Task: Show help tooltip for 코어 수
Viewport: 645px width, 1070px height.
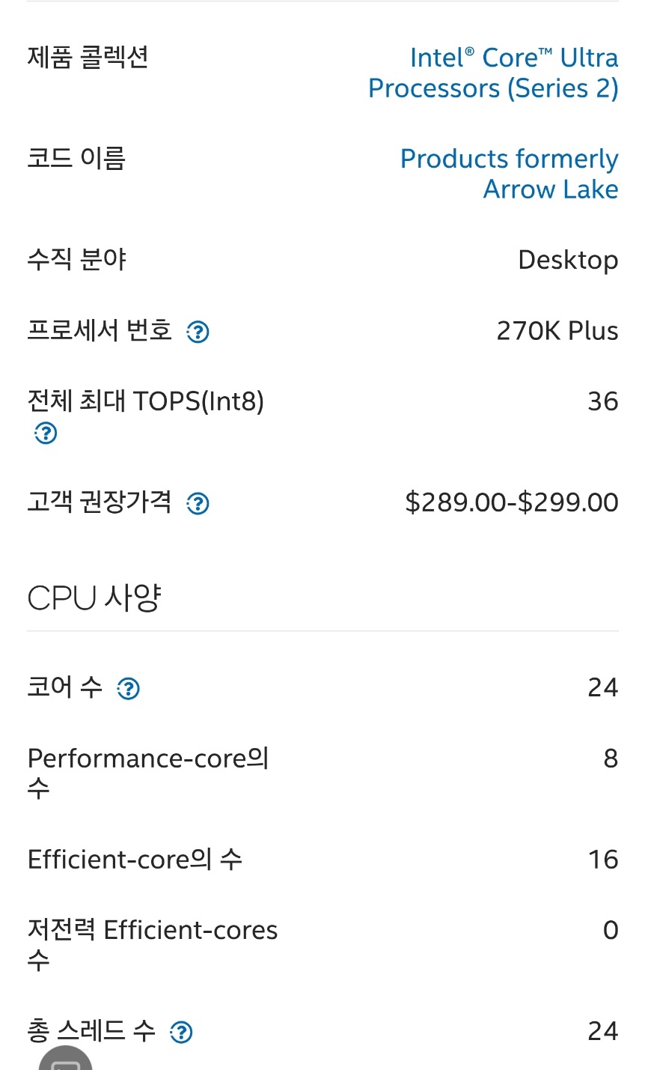Action: click(129, 688)
